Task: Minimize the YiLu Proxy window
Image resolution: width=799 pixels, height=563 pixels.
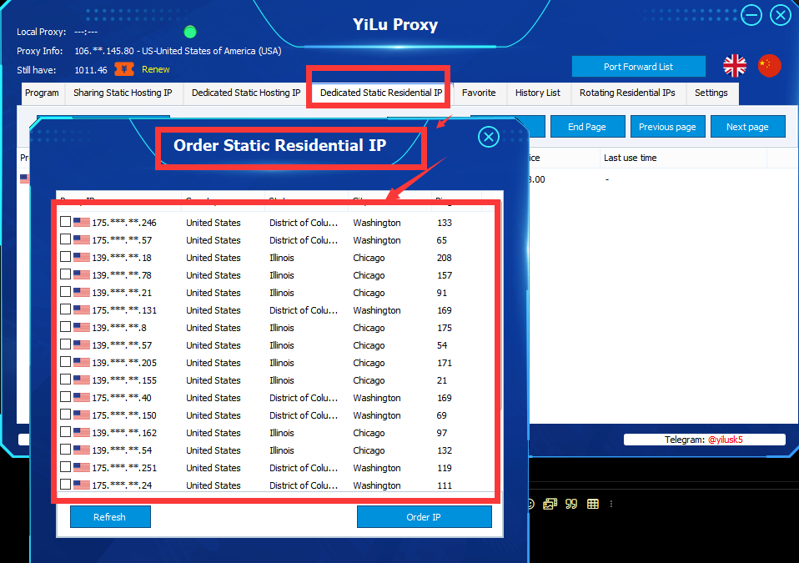Action: [x=751, y=15]
